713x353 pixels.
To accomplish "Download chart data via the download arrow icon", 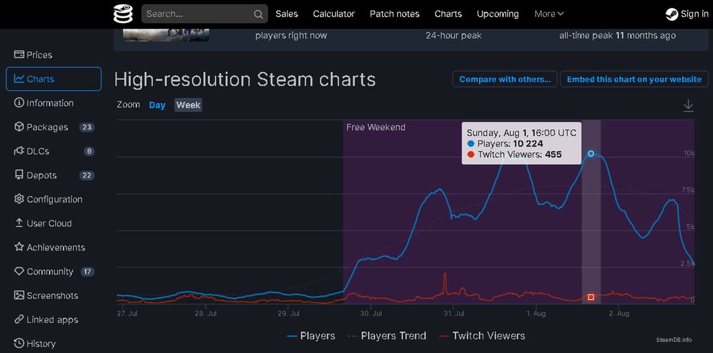I will [x=688, y=106].
